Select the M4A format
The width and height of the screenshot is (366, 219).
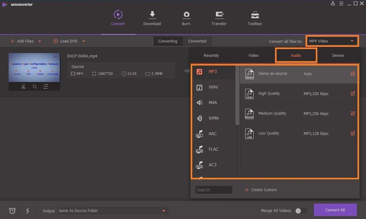[213, 103]
